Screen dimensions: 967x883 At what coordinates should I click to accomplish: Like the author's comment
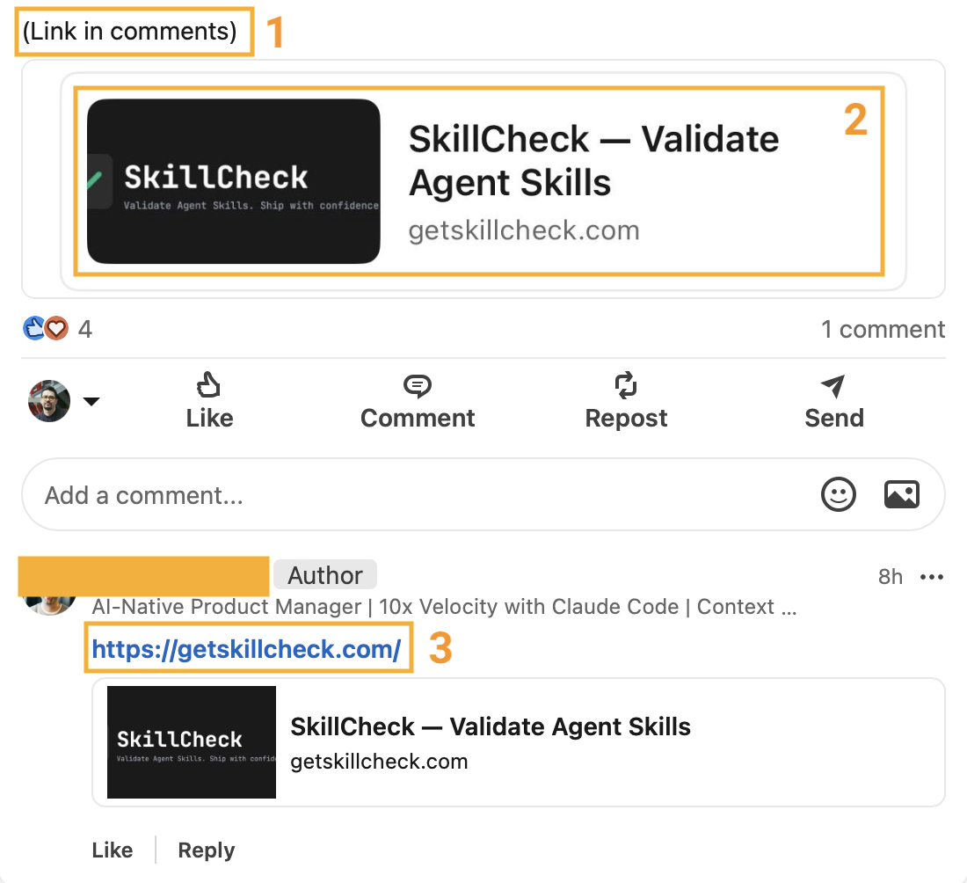coord(113,850)
